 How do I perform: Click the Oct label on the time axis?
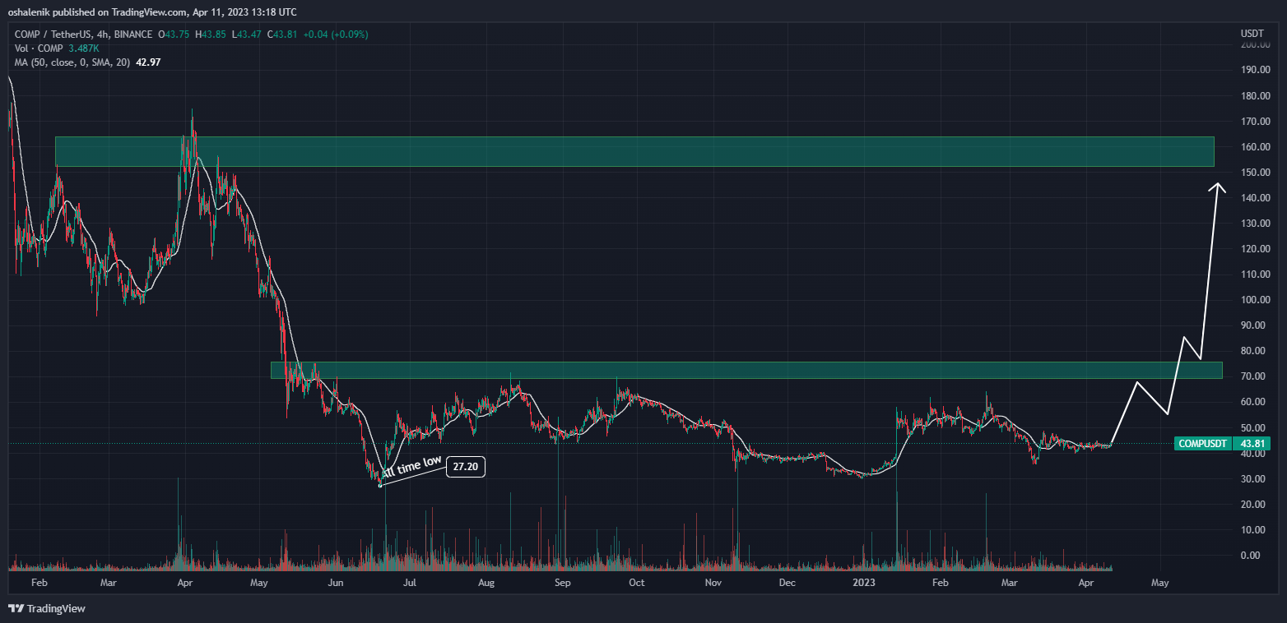tap(636, 583)
